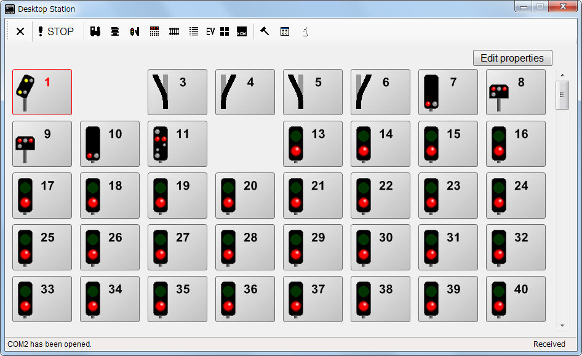582x356 pixels.
Task: Click the scrollbar up arrow
Action: 562,75
